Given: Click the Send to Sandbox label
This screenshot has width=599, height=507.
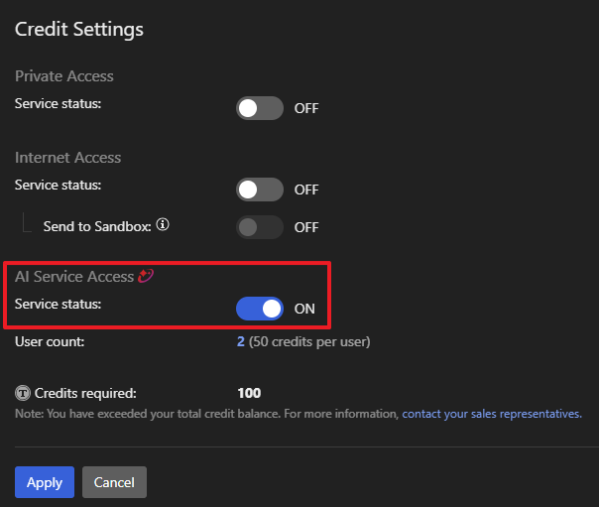Looking at the screenshot, I should 96,226.
